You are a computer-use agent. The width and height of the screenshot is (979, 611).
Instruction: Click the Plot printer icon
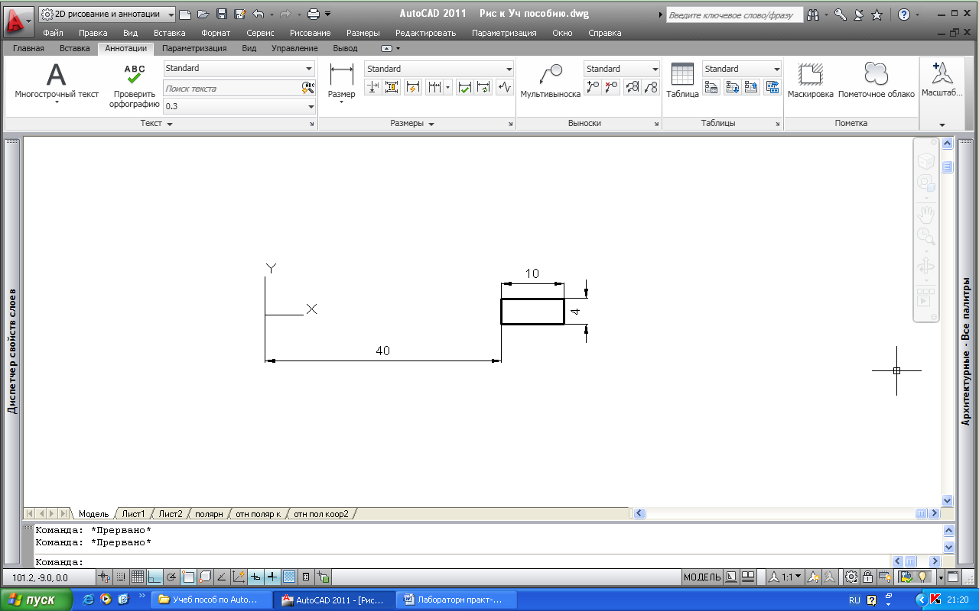click(x=313, y=14)
